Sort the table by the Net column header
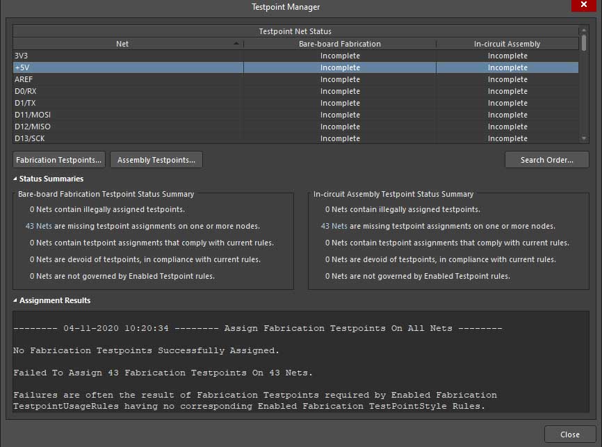 tap(122, 44)
